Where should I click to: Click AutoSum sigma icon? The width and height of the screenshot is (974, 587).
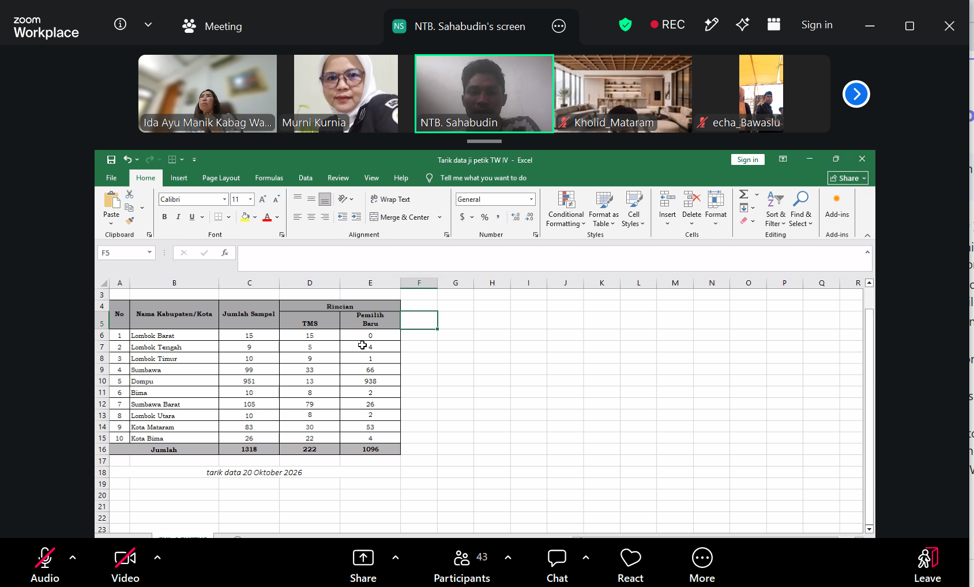click(x=744, y=194)
